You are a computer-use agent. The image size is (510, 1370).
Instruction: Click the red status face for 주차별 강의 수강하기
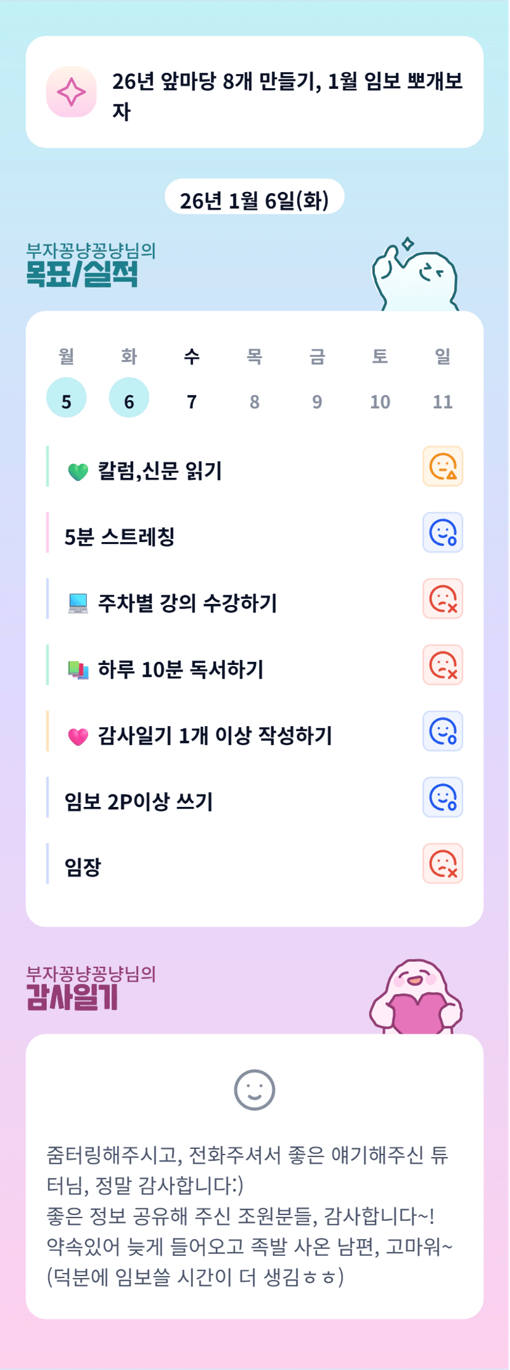[x=443, y=599]
